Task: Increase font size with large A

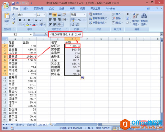Action: pyautogui.click(x=36, y=20)
